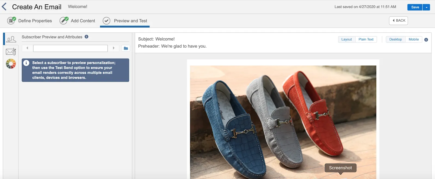The height and width of the screenshot is (179, 435).
Task: Click the loafers image in the email preview
Action: [283, 122]
